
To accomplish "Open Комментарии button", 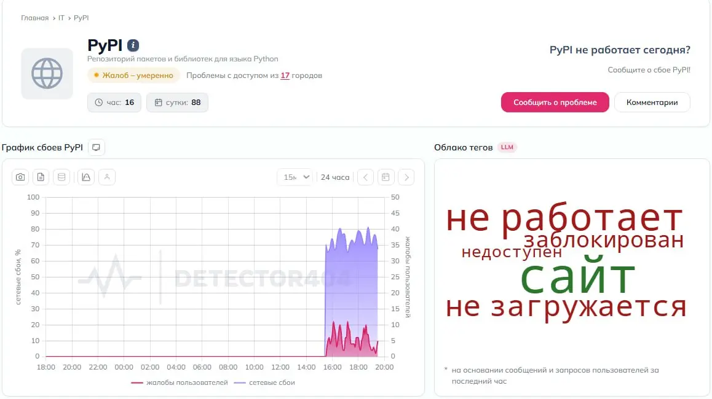I will click(x=652, y=103).
